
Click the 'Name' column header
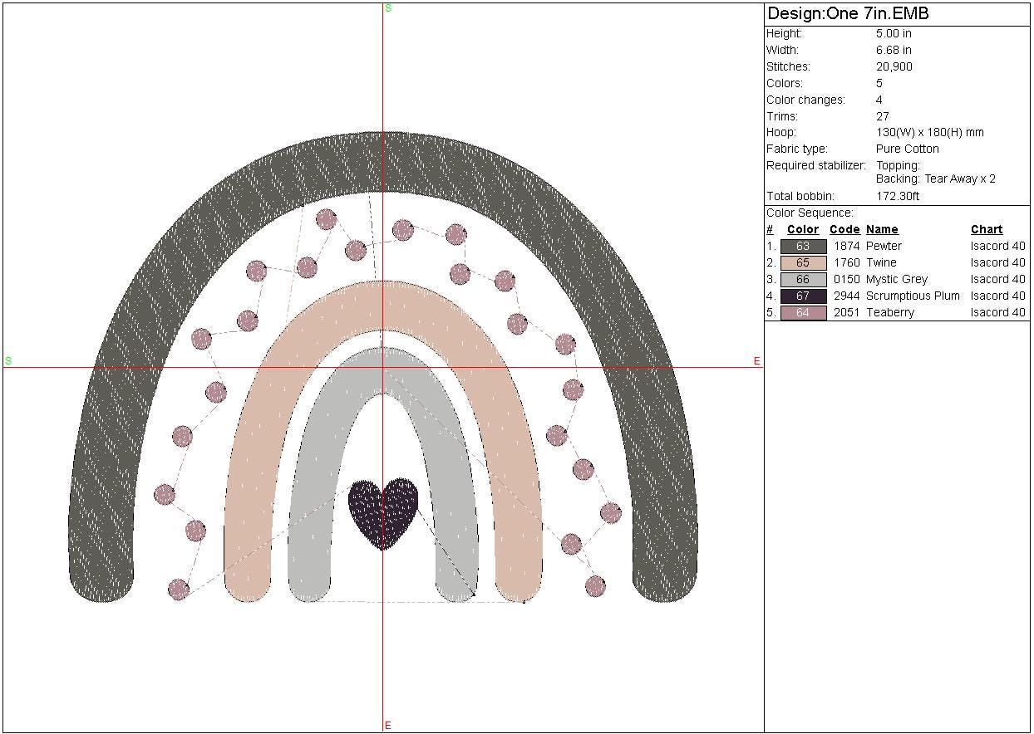(x=882, y=229)
